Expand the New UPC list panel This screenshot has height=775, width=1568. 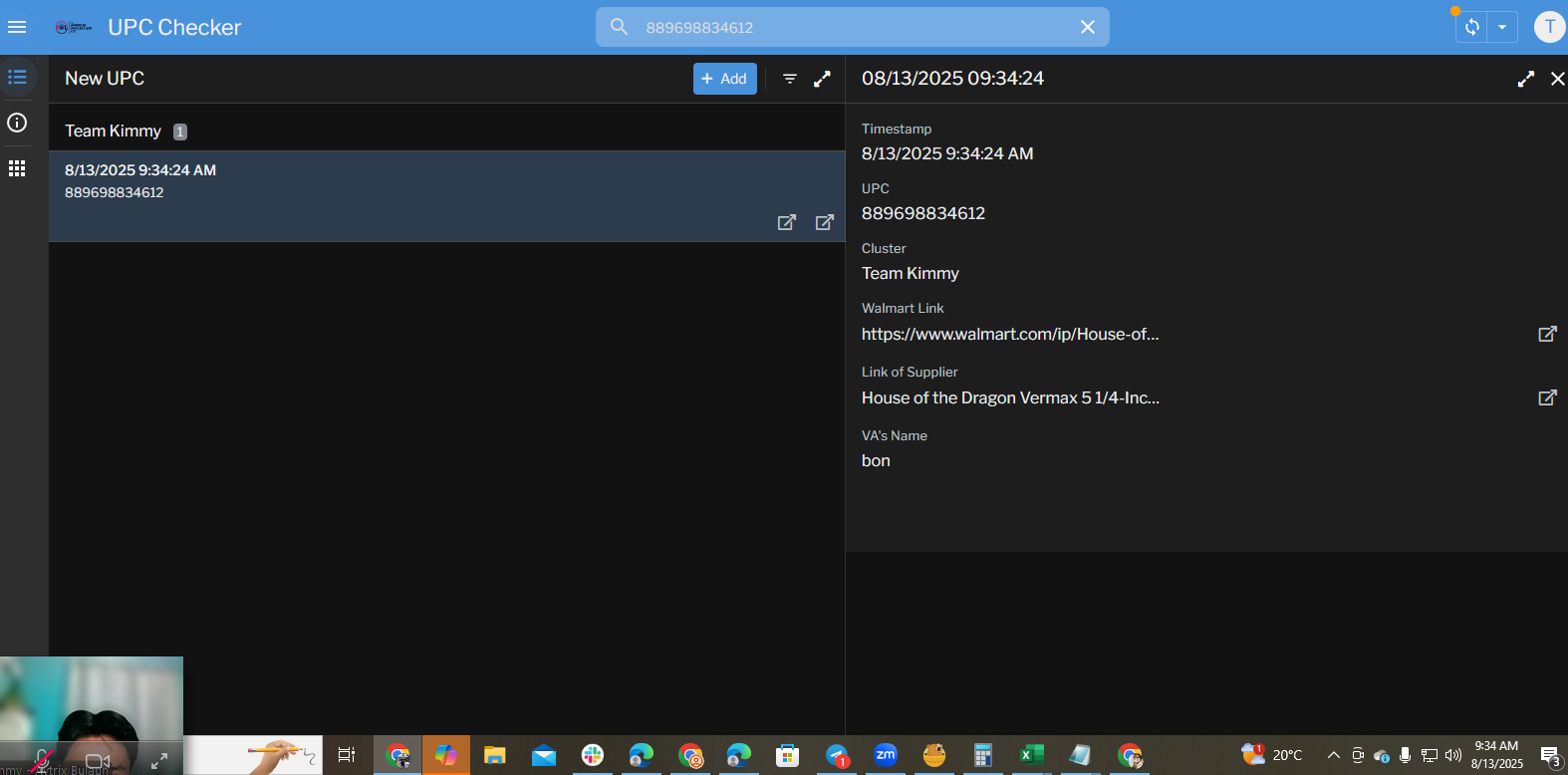(x=822, y=79)
